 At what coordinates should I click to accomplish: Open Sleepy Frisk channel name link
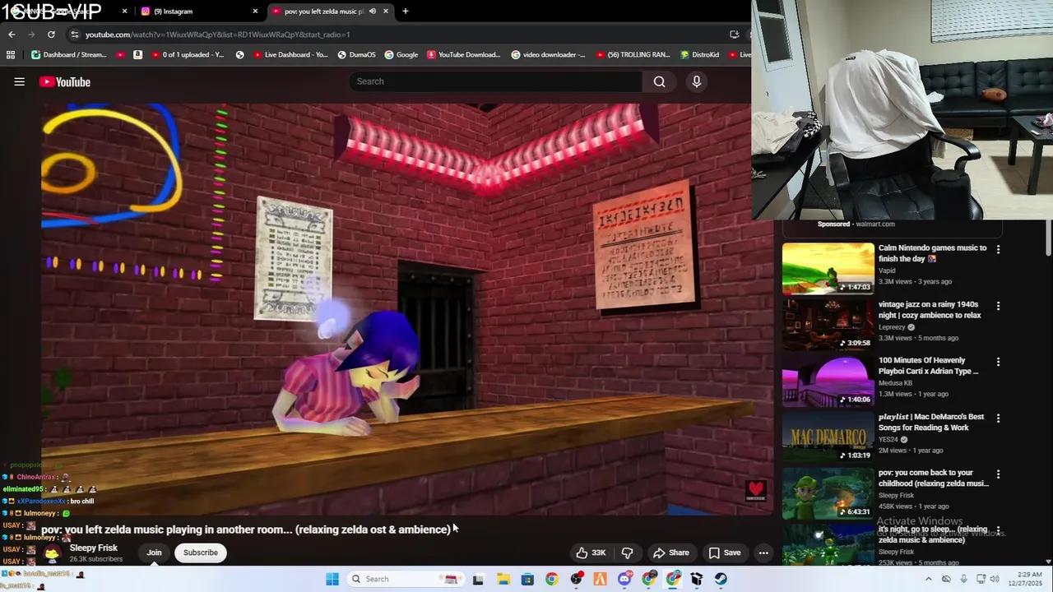coord(94,548)
